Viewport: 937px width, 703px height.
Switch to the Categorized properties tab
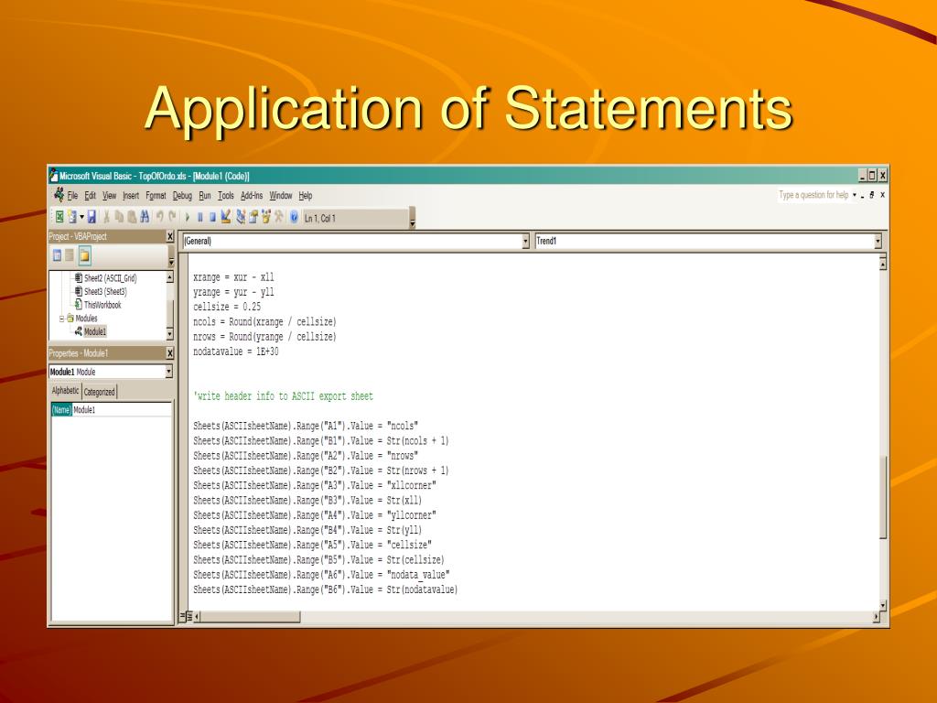point(99,392)
